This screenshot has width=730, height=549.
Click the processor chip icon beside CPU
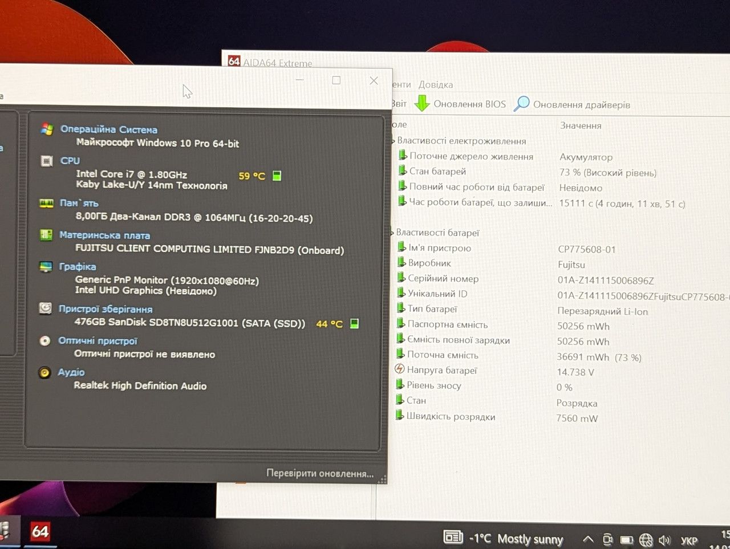[47, 161]
